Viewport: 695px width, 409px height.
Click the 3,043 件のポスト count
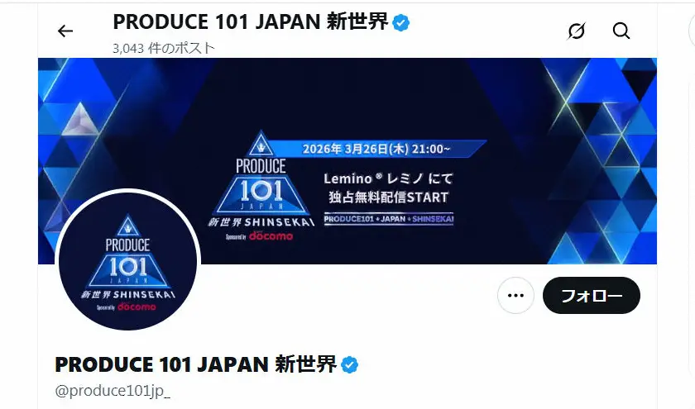164,48
